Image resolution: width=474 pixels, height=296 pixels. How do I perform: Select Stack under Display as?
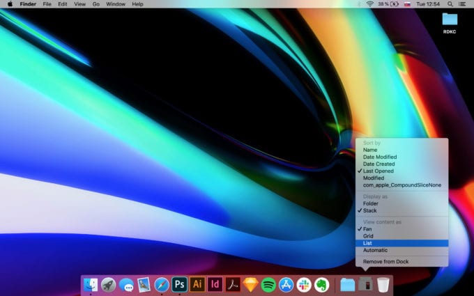click(370, 210)
